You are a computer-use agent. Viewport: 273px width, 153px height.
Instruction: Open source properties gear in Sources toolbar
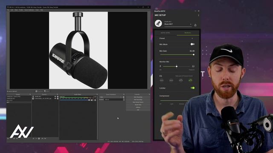pos(39,139)
